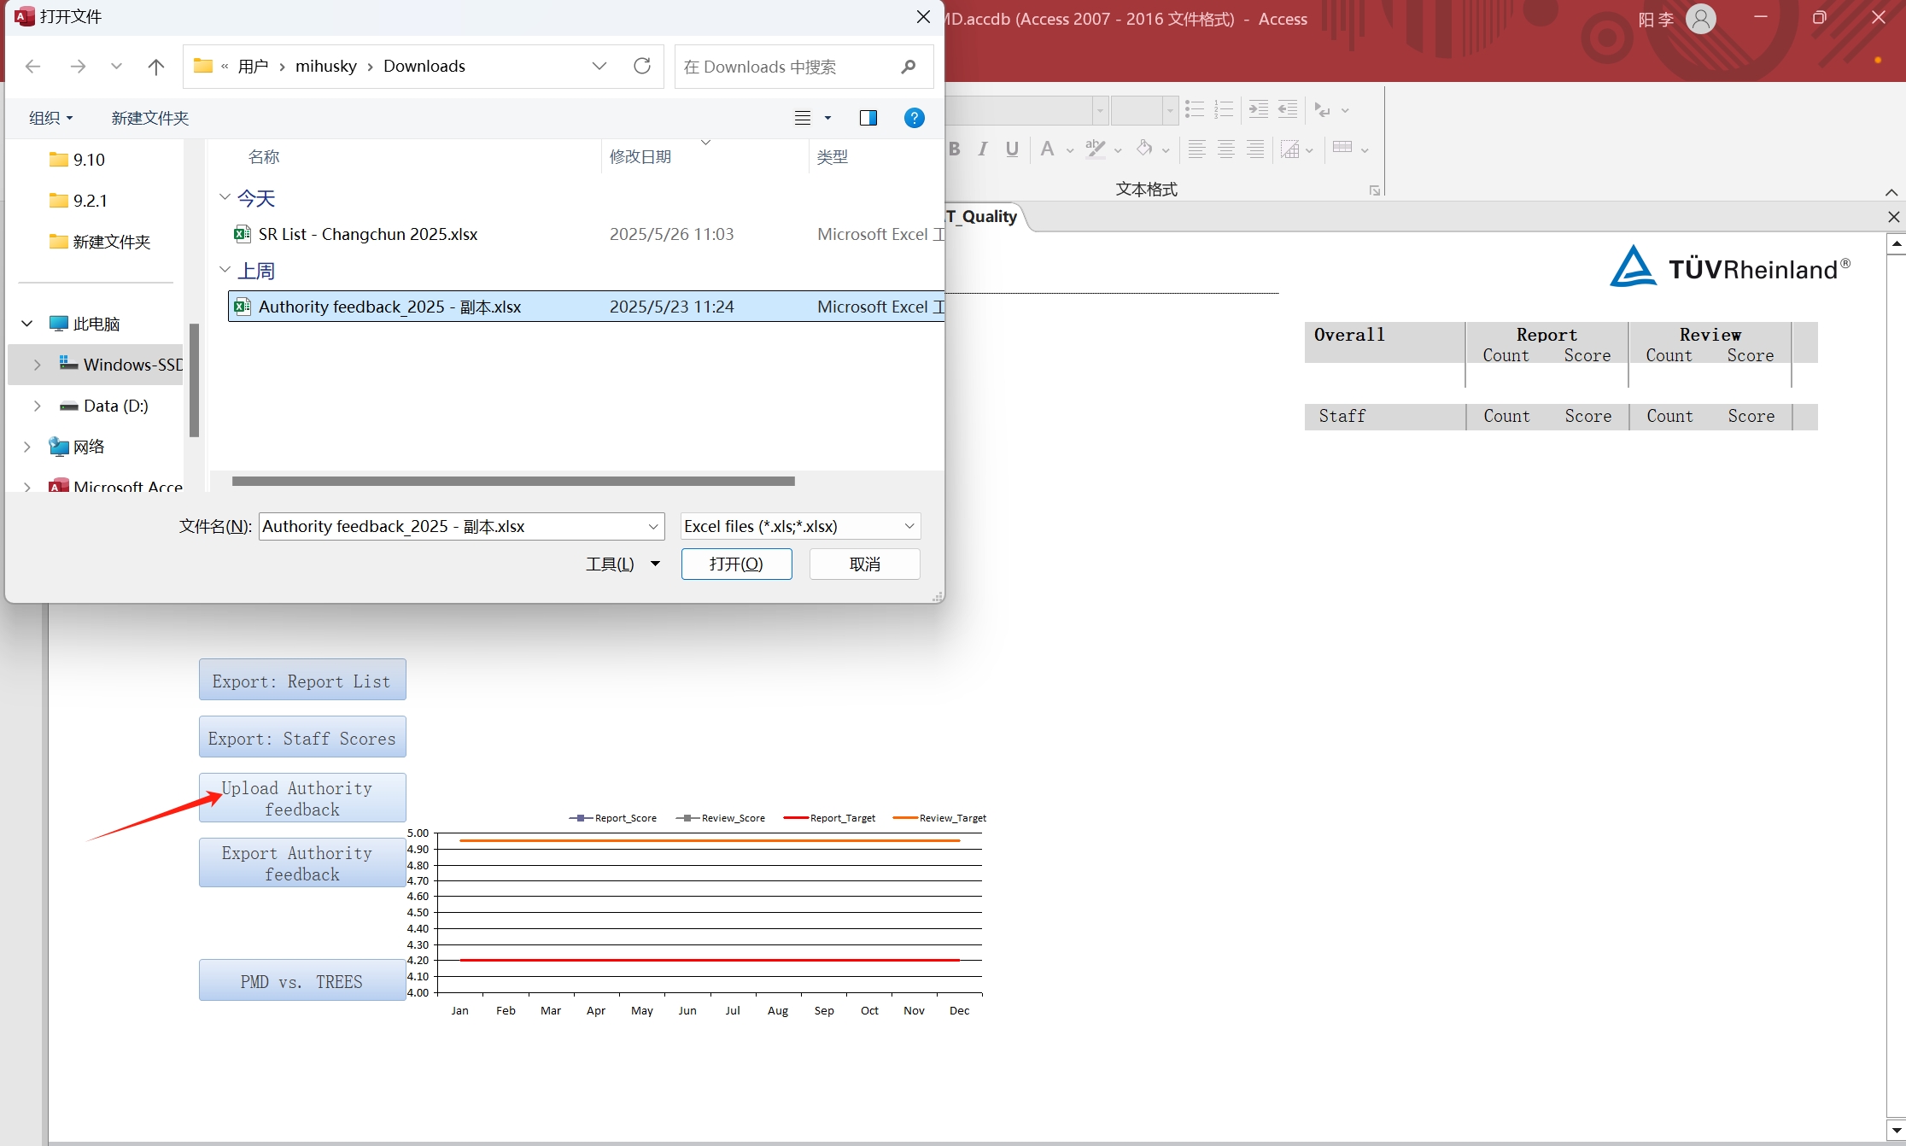This screenshot has height=1146, width=1906.
Task: Click Upload Authority feedback button
Action: pyautogui.click(x=302, y=798)
